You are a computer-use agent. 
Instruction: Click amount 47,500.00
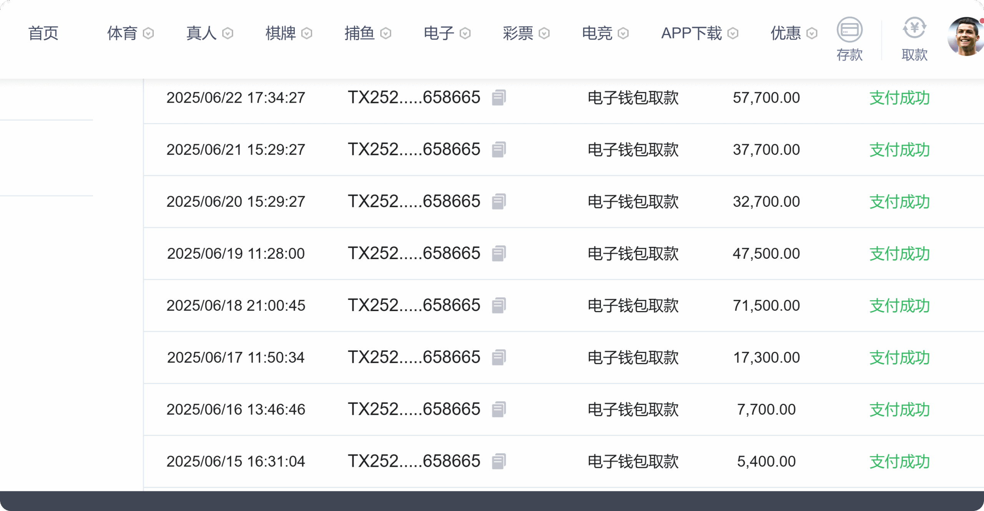pyautogui.click(x=766, y=253)
